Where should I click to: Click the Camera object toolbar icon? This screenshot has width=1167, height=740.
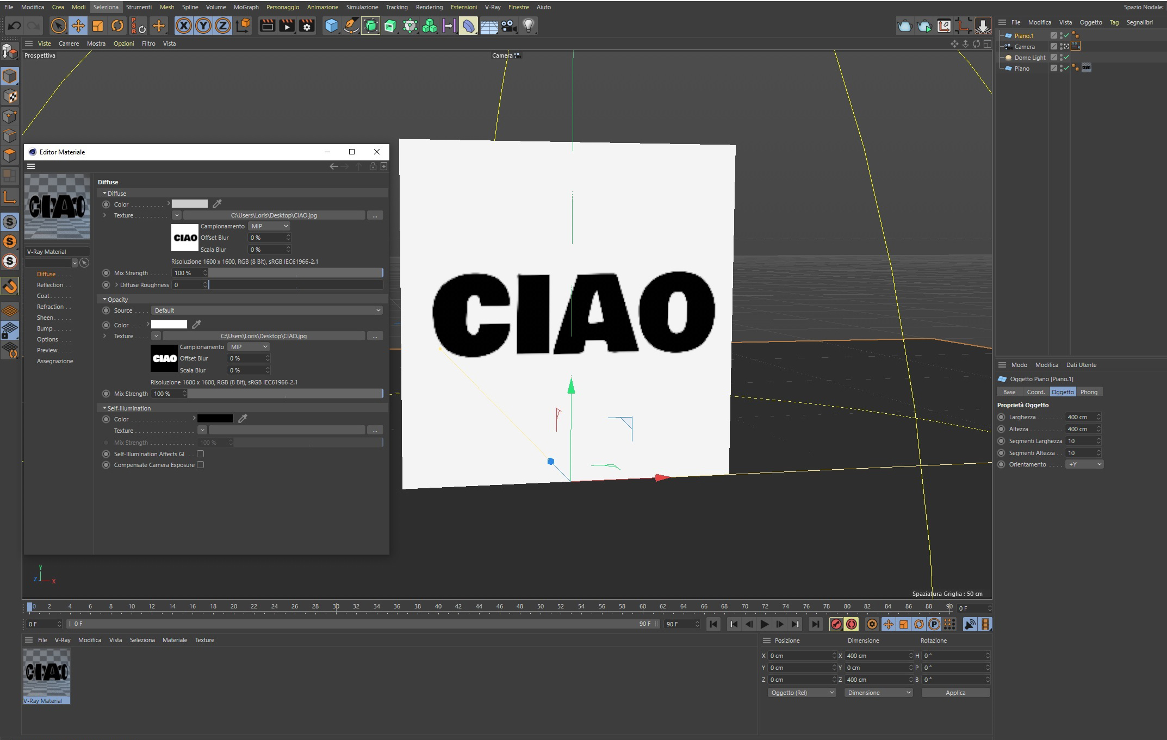508,26
